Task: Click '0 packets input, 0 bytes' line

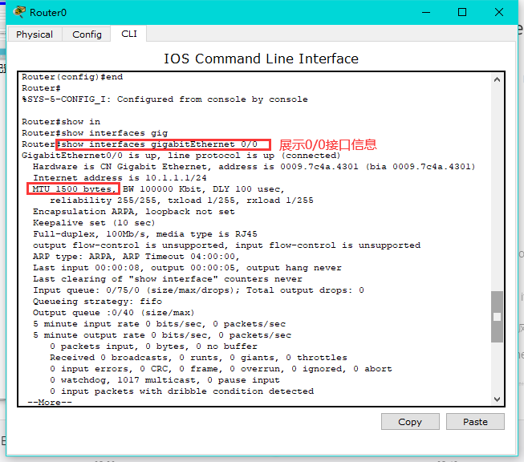Action: 153,346
